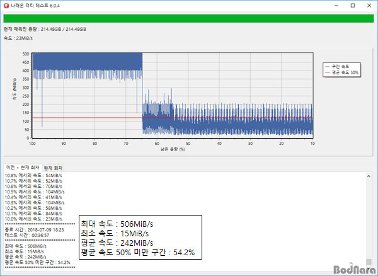Select log line '10.4% 에서의 속도 : 41MiB/s'
Image resolution: width=378 pixels, height=276 pixels.
(33, 197)
